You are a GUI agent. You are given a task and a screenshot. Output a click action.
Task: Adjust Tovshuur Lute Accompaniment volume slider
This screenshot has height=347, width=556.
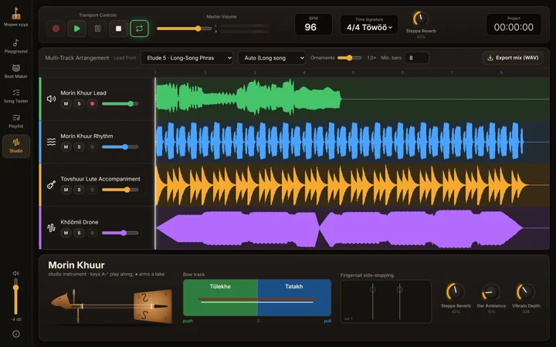(120, 190)
